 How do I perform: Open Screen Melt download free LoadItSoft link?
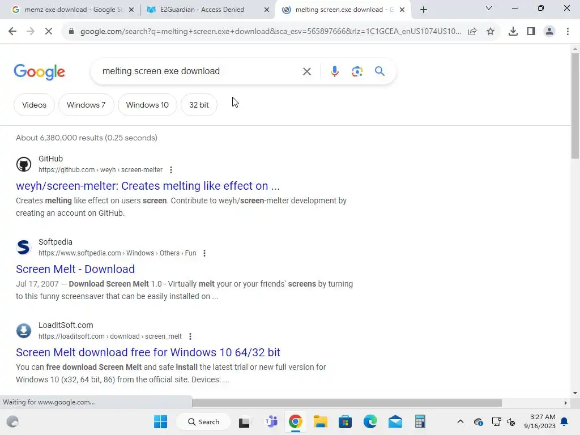coord(148,352)
